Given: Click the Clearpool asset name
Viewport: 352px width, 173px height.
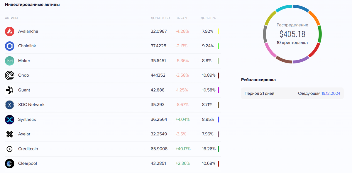Looking at the screenshot, I should 28,164.
